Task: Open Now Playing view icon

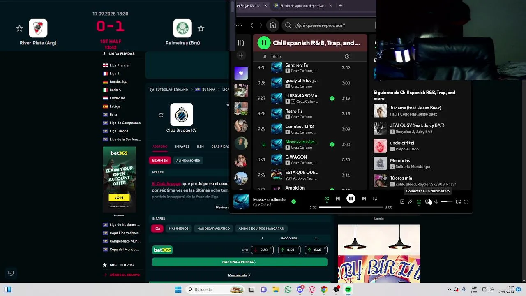Action: [x=402, y=202]
